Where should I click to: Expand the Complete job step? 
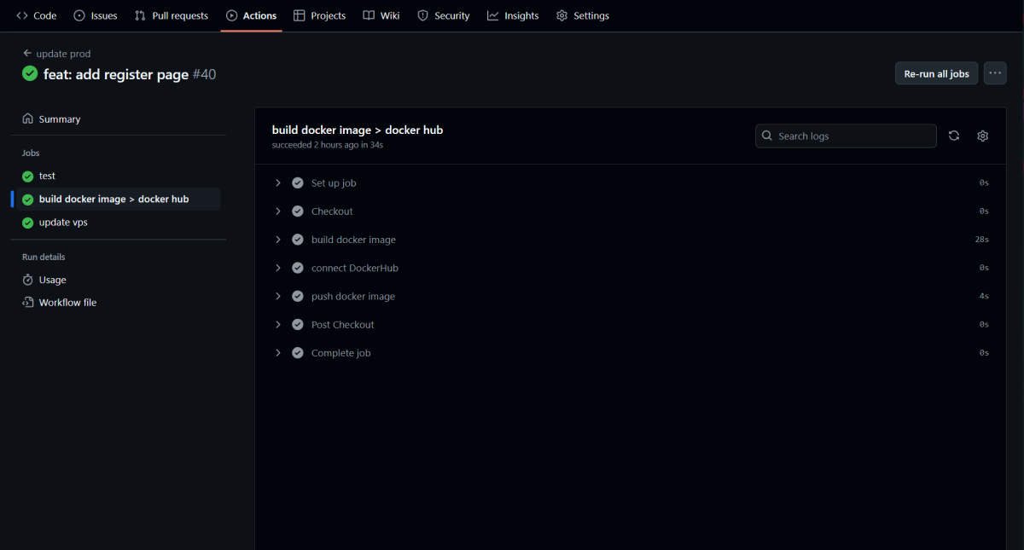coord(277,352)
